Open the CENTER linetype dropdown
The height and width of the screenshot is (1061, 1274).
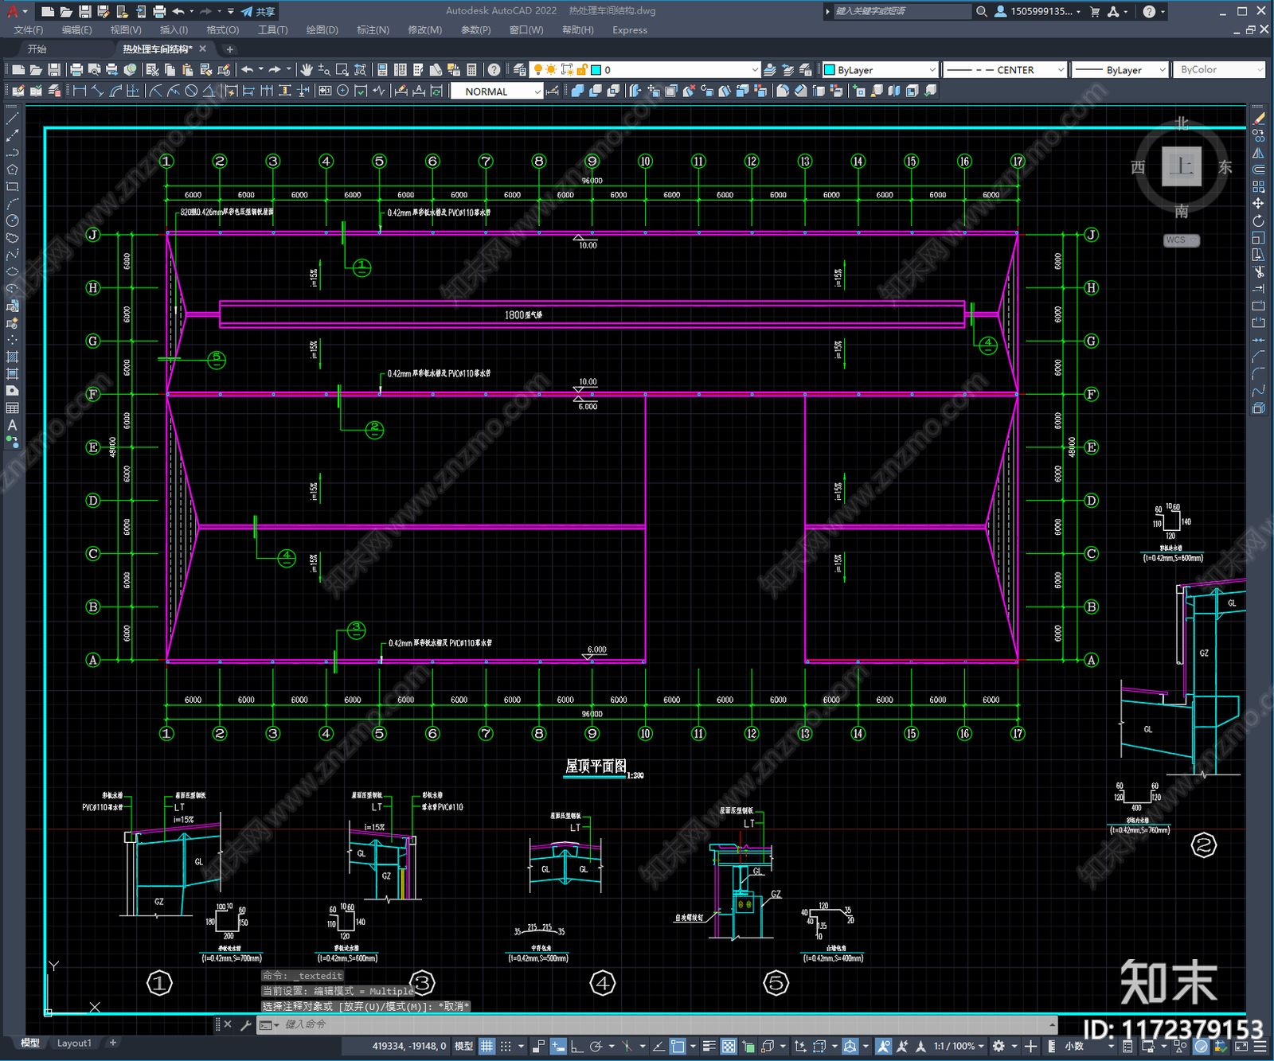point(1005,70)
